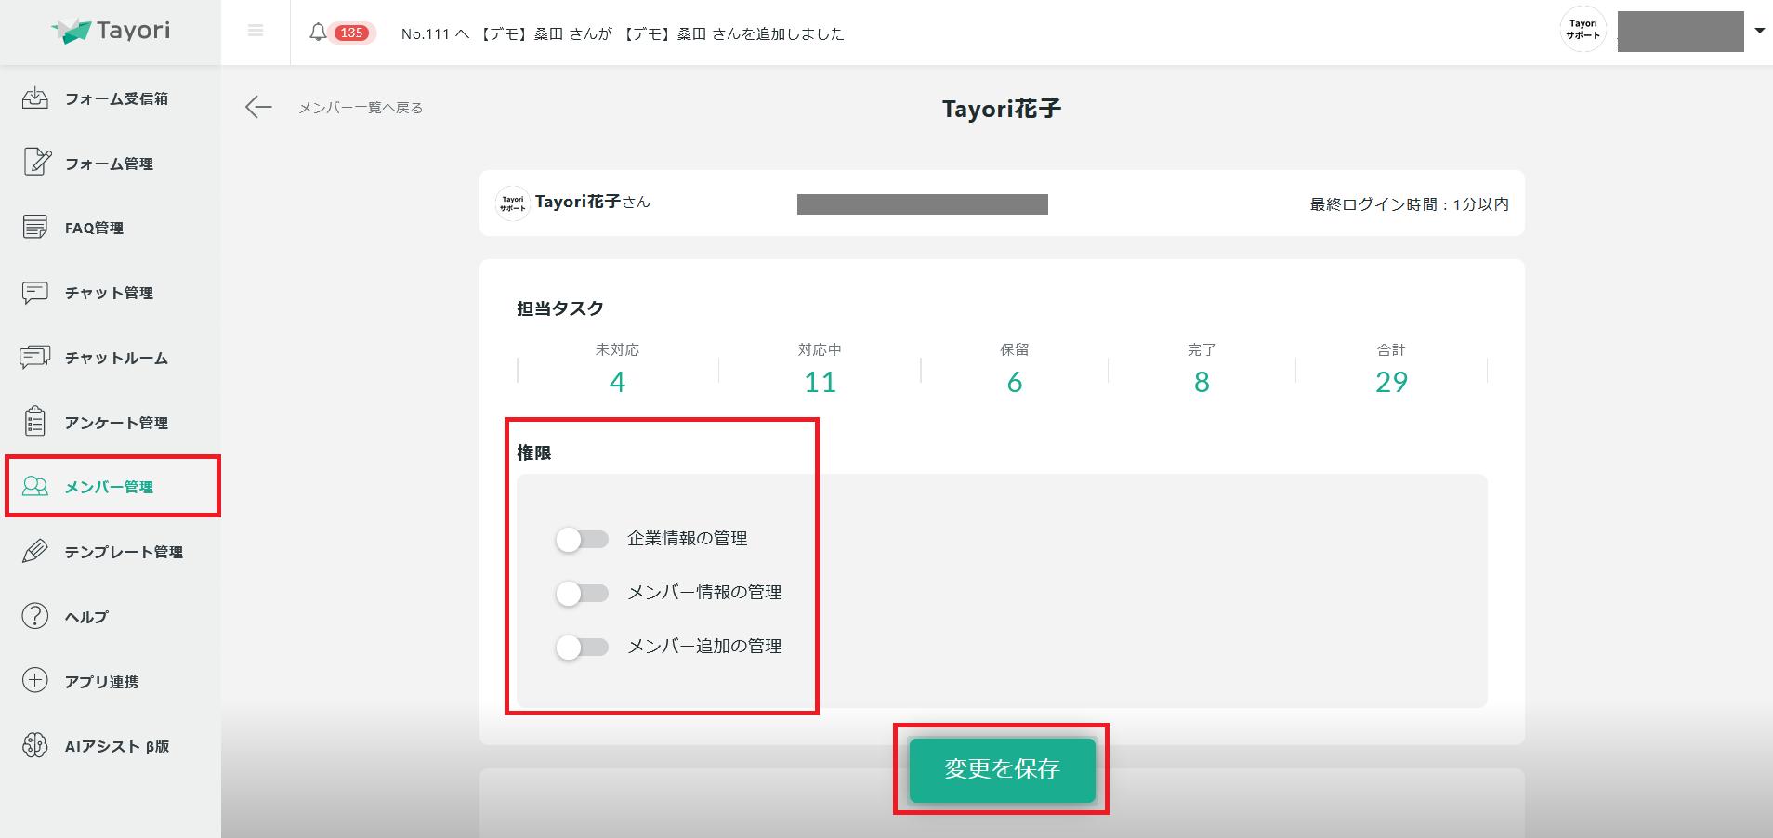Save changes with 変更を保存 button

click(x=1002, y=769)
